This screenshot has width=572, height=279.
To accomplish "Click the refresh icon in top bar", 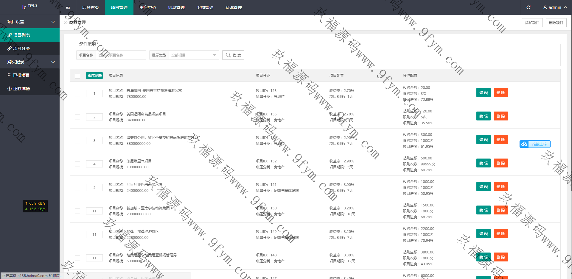I will [528, 7].
